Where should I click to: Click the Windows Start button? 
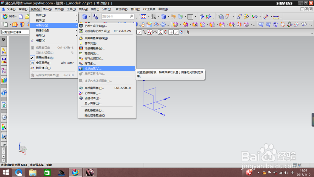[6, 172]
